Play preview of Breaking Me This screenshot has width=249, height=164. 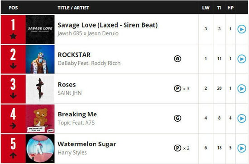coord(242,118)
